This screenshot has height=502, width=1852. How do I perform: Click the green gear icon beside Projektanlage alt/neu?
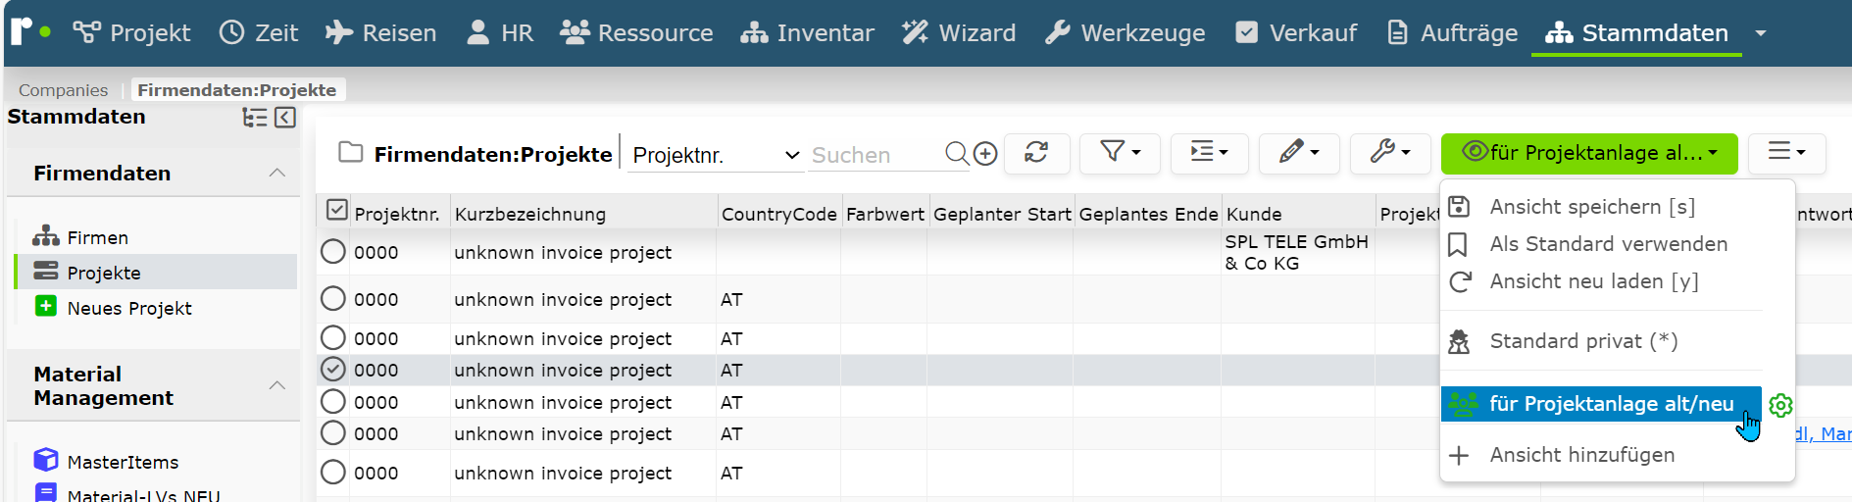tap(1780, 405)
